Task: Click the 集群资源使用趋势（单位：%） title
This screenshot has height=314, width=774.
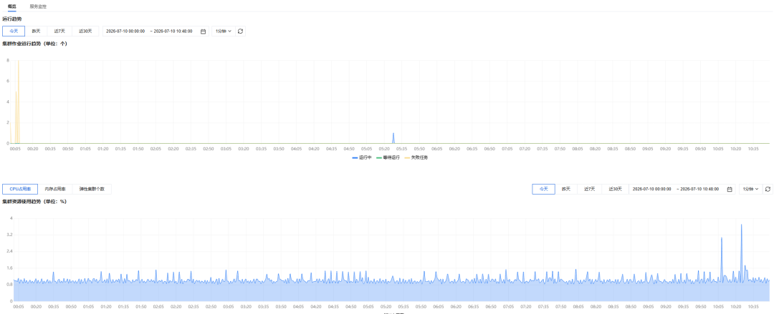Action: pos(34,202)
